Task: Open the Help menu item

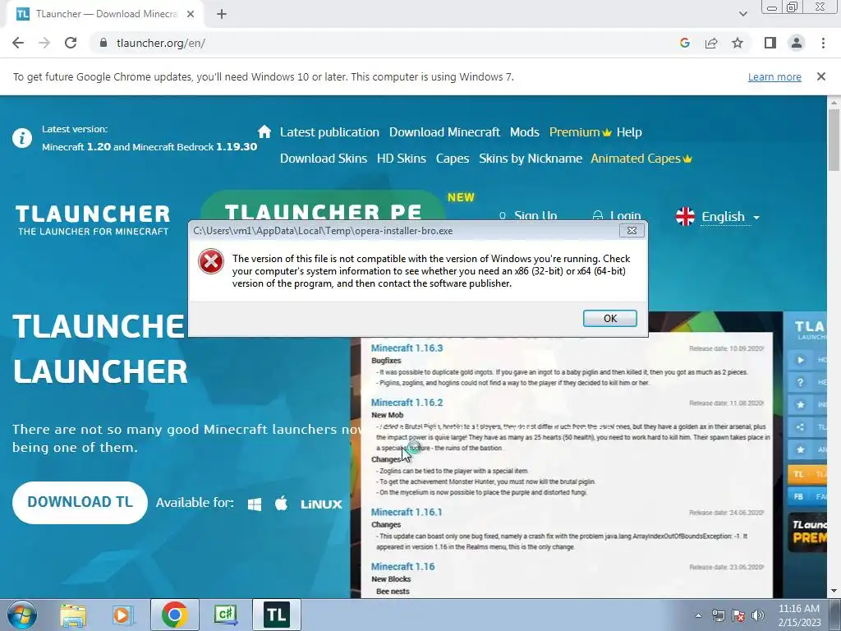Action: 629,132
